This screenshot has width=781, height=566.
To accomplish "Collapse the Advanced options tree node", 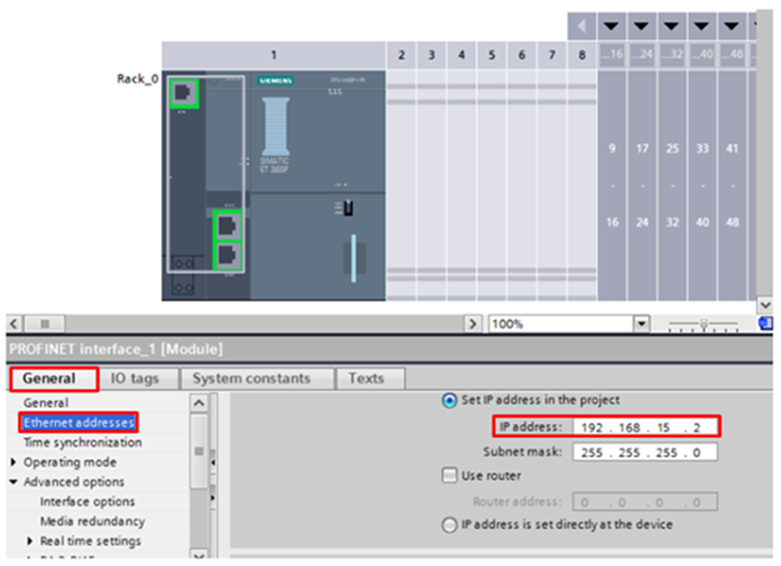I will pyautogui.click(x=14, y=482).
